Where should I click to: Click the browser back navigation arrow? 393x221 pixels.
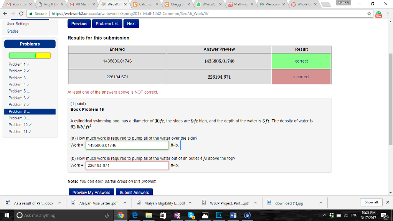6,13
